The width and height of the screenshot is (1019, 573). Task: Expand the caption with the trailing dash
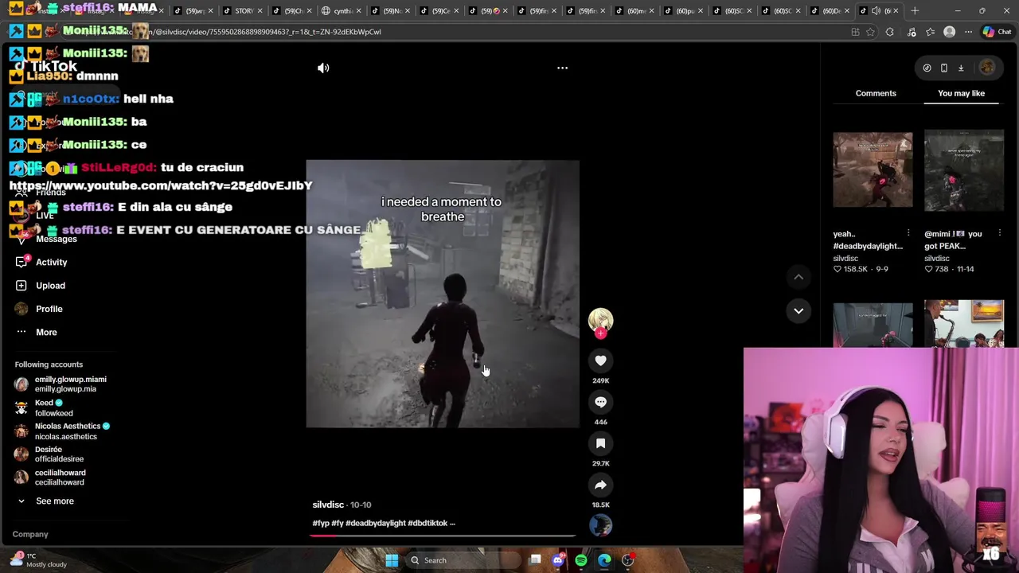click(x=452, y=523)
